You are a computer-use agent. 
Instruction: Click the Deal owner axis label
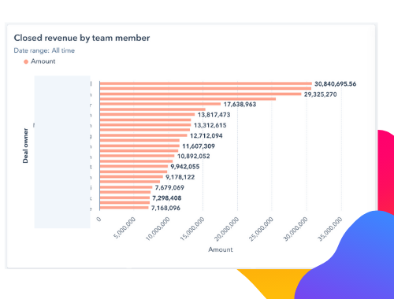coord(25,146)
